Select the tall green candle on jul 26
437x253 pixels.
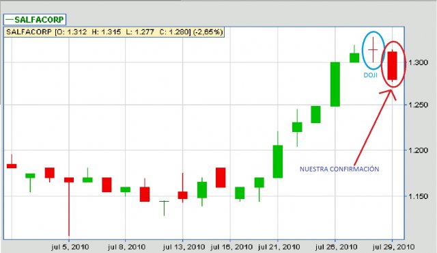(335, 84)
